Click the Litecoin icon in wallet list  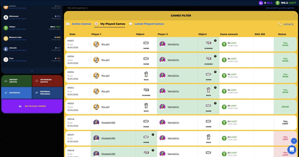[6, 49]
